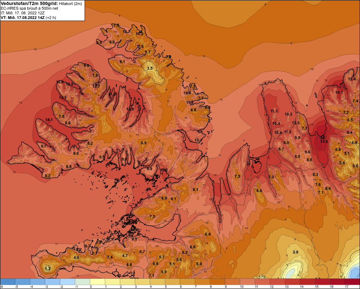Select the 4.6 temperature value
The width and height of the screenshot is (360, 289).
pyautogui.click(x=76, y=257)
